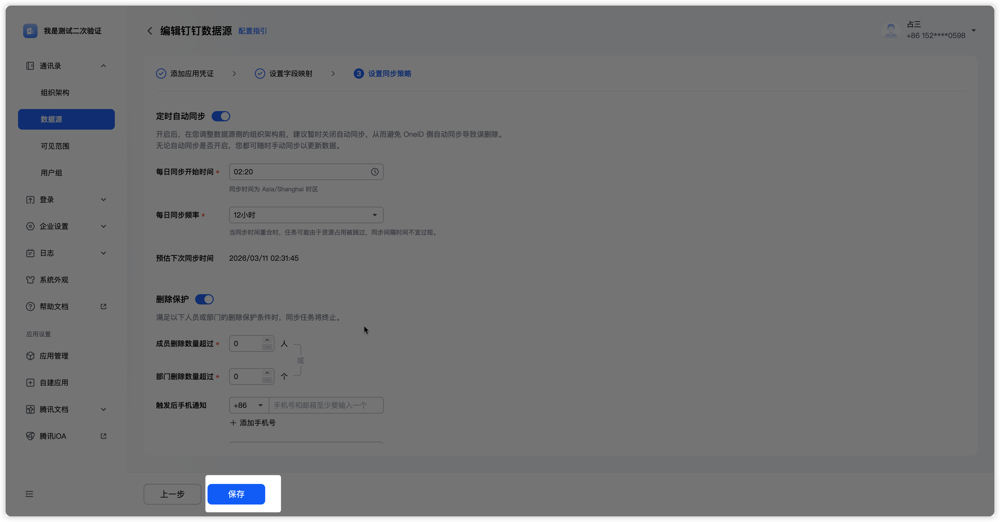Image resolution: width=1000 pixels, height=522 pixels.
Task: Open the 腾讯iOA external link icon
Action: click(103, 436)
